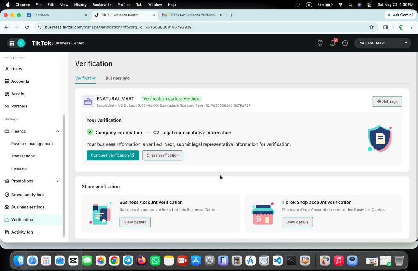Open Partners in the sidebar
The image size is (418, 271).
tap(20, 106)
